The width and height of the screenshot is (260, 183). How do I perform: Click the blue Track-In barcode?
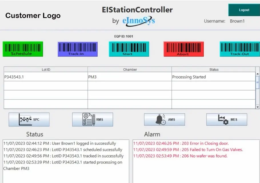pyautogui.click(x=77, y=49)
